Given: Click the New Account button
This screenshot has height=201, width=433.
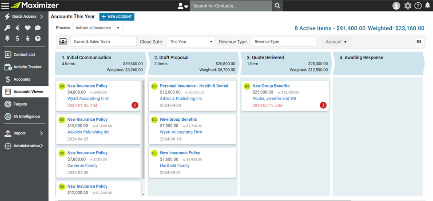Looking at the screenshot, I should 117,17.
